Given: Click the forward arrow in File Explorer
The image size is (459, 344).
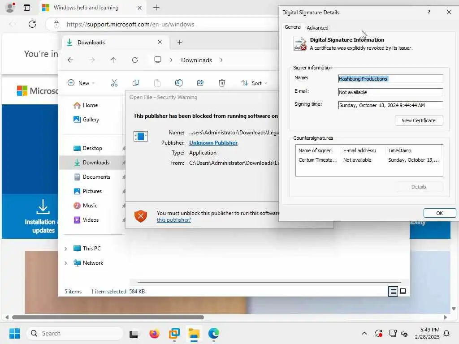Looking at the screenshot, I should tap(92, 60).
